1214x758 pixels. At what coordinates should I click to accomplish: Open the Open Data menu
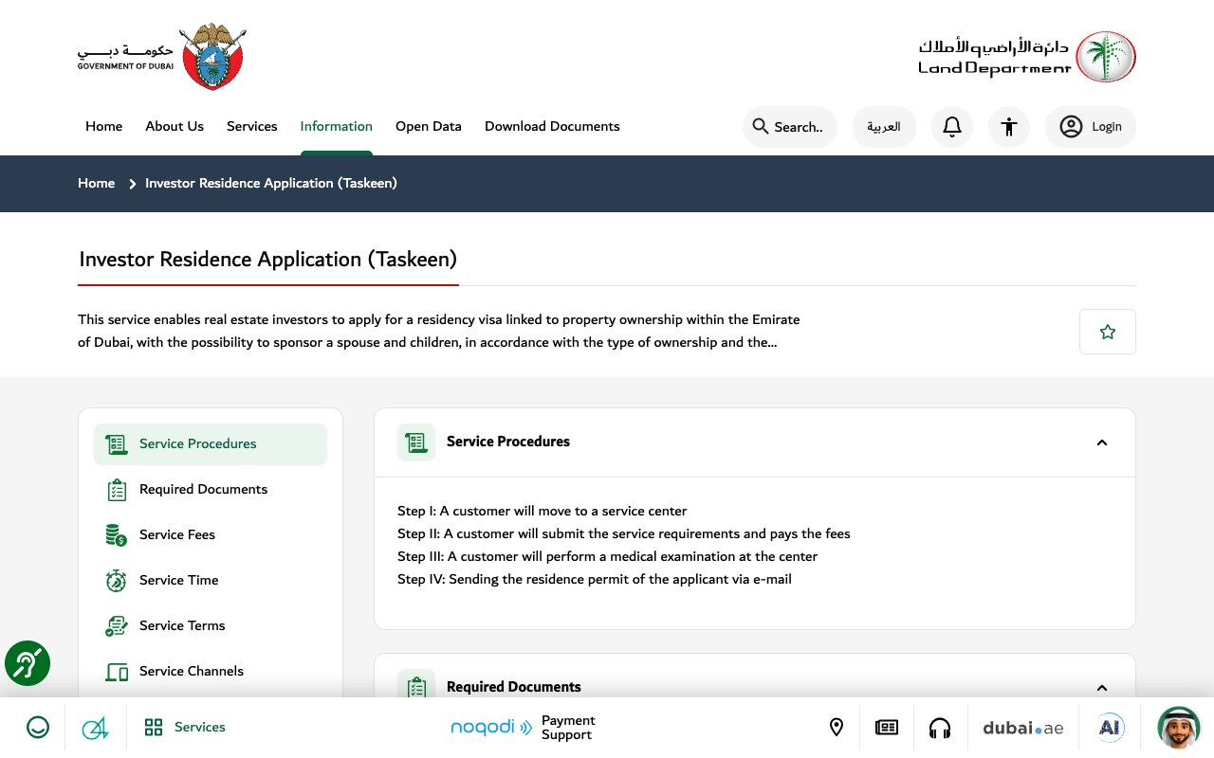click(429, 127)
